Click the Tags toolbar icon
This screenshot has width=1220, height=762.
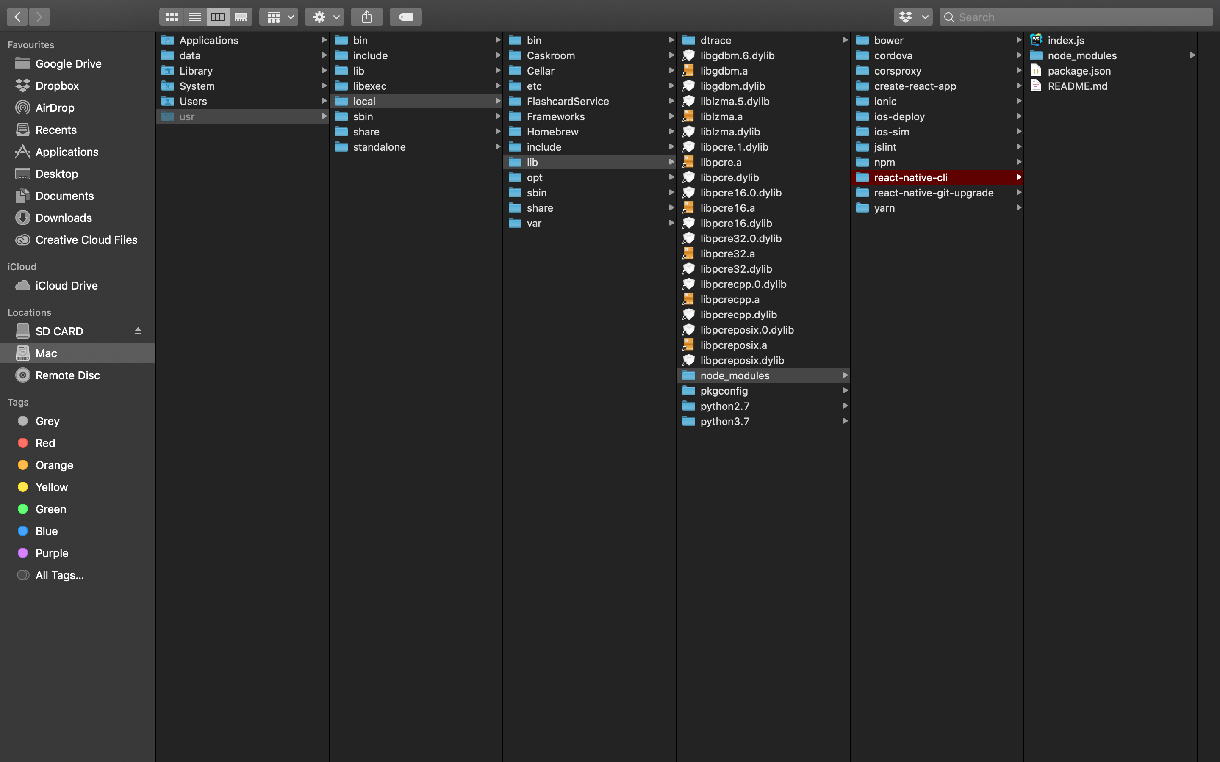pyautogui.click(x=405, y=17)
